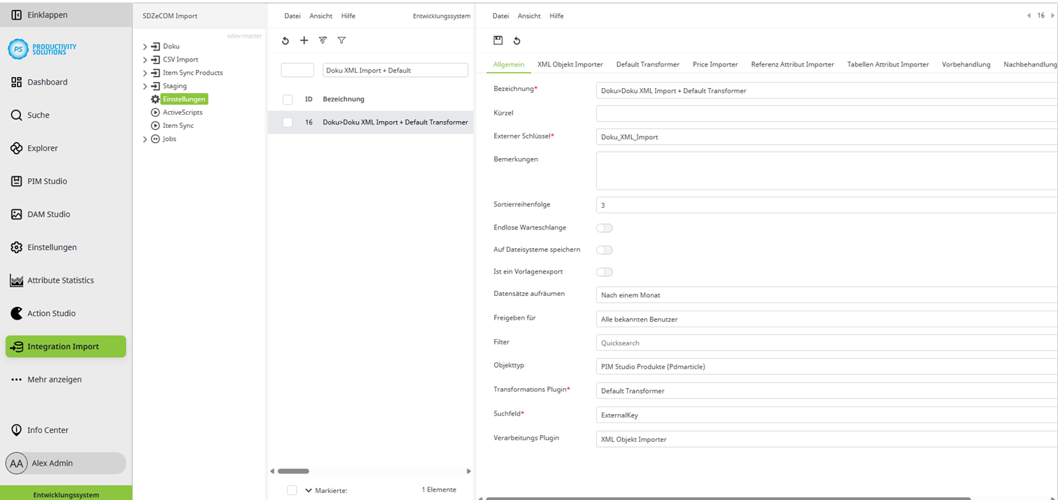1058x500 pixels.
Task: Open the Suchfeld dropdown
Action: 826,415
